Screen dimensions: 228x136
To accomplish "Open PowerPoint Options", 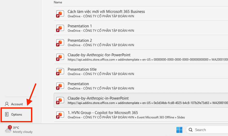I will (x=17, y=115).
